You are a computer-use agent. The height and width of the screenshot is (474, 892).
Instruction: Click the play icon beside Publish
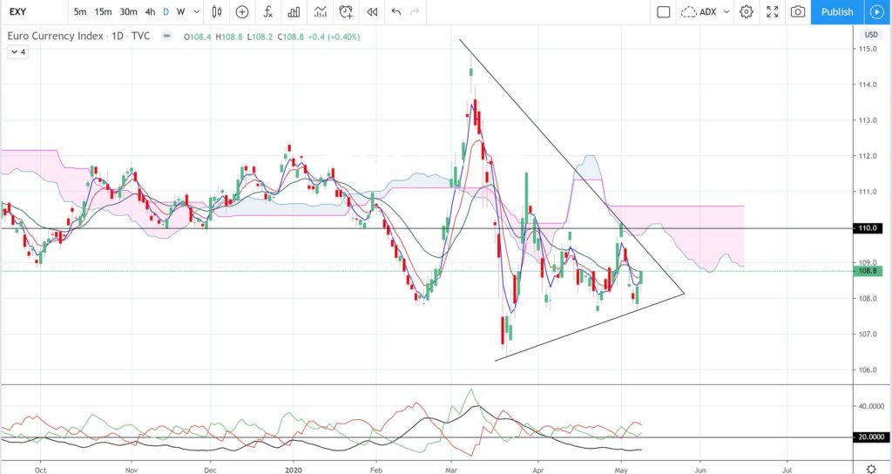876,11
